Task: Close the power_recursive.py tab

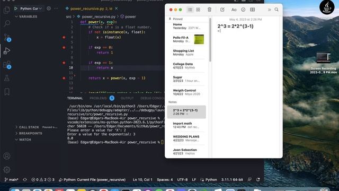Action: (x=117, y=8)
